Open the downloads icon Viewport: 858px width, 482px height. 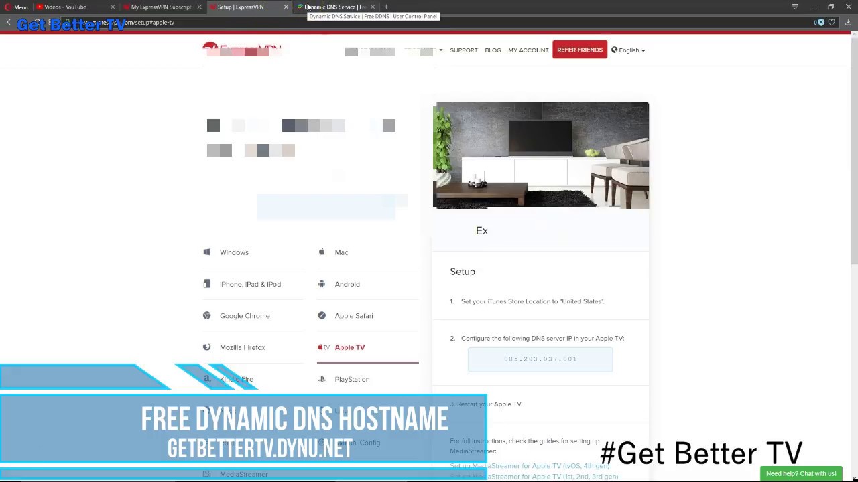click(x=849, y=22)
